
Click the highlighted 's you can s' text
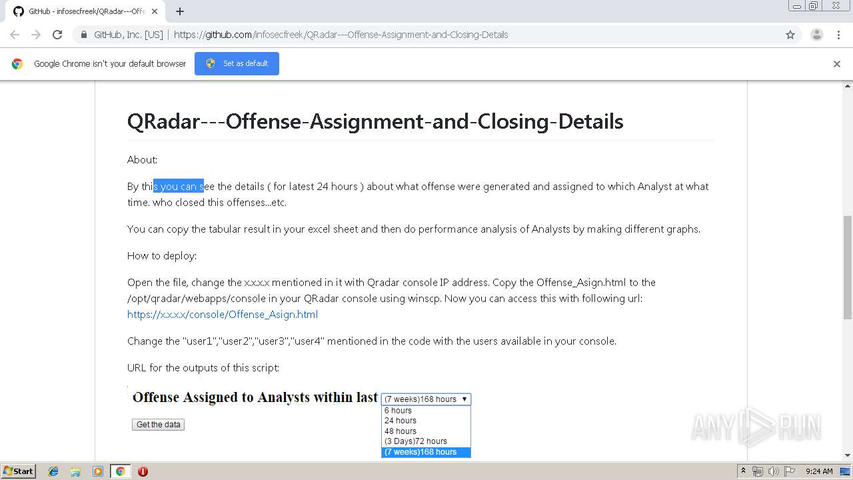[x=179, y=187]
